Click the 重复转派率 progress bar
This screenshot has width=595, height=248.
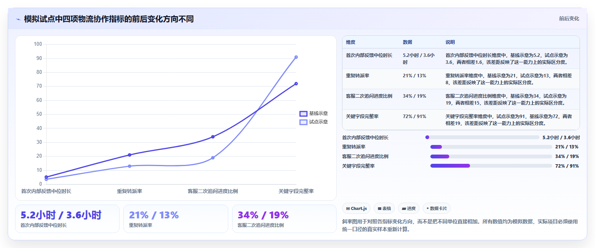click(491, 147)
